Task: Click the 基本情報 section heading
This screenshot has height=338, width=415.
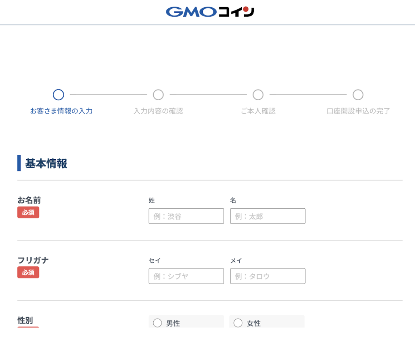Action: click(46, 163)
